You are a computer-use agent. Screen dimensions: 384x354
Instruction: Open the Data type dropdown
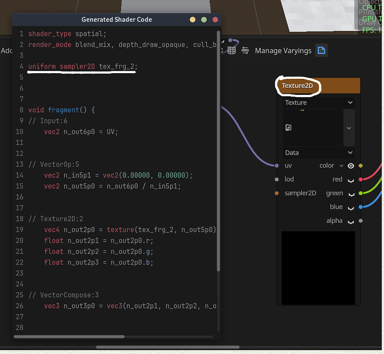pyautogui.click(x=318, y=152)
